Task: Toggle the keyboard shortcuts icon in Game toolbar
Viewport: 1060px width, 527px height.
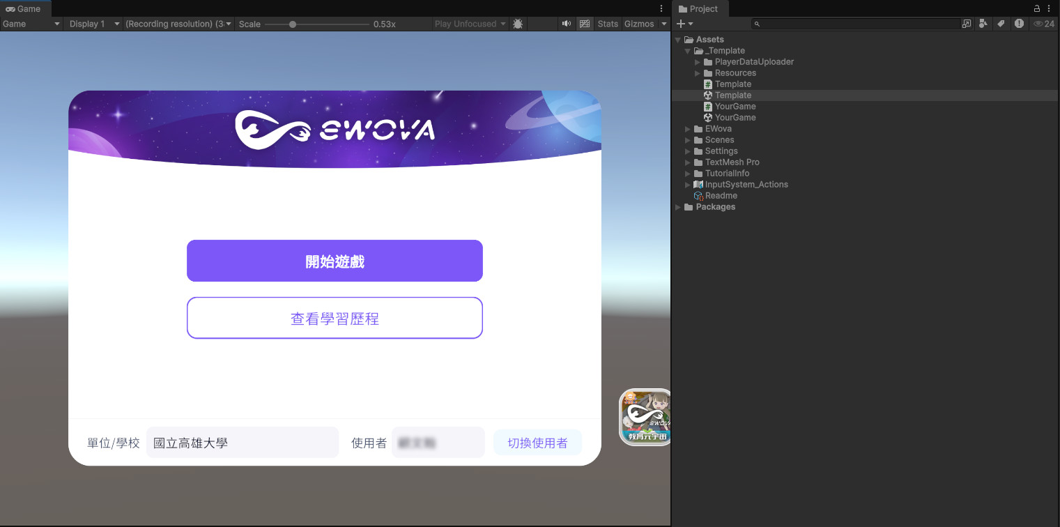Action: (x=585, y=24)
